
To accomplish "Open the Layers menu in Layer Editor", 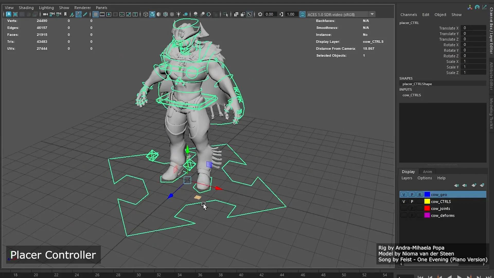I will 407,178.
